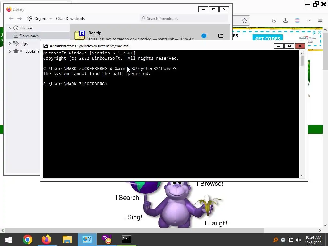Click horizontal scrollbar left arrow
The width and height of the screenshot is (328, 246).
[x=3, y=230]
